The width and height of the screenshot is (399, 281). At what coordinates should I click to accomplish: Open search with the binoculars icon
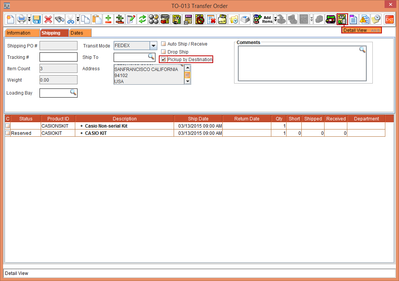click(x=59, y=19)
